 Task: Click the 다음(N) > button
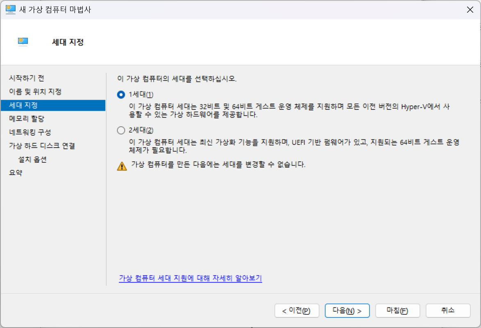click(347, 310)
